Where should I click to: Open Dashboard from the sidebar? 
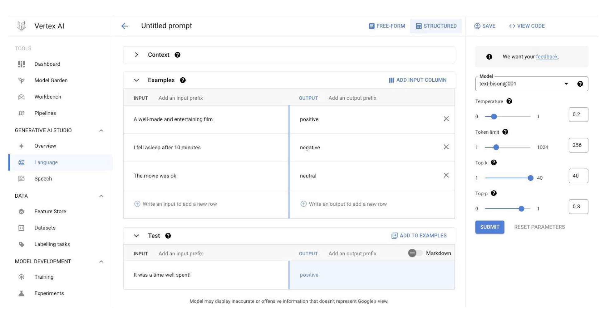coord(47,64)
